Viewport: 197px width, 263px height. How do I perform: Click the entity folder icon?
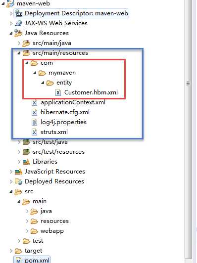tap(50, 83)
